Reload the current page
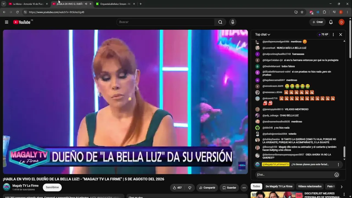This screenshot has width=352, height=198. click(17, 12)
